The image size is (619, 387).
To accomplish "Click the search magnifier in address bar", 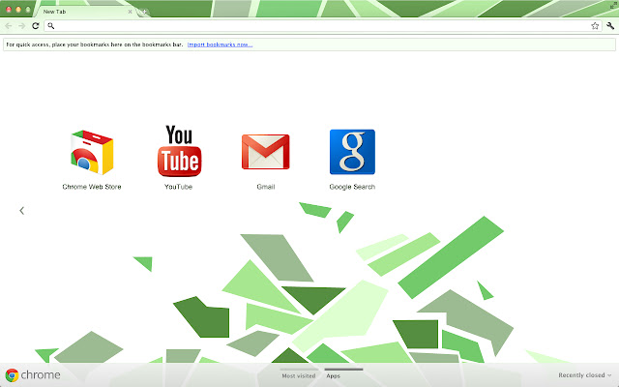I will (x=51, y=26).
